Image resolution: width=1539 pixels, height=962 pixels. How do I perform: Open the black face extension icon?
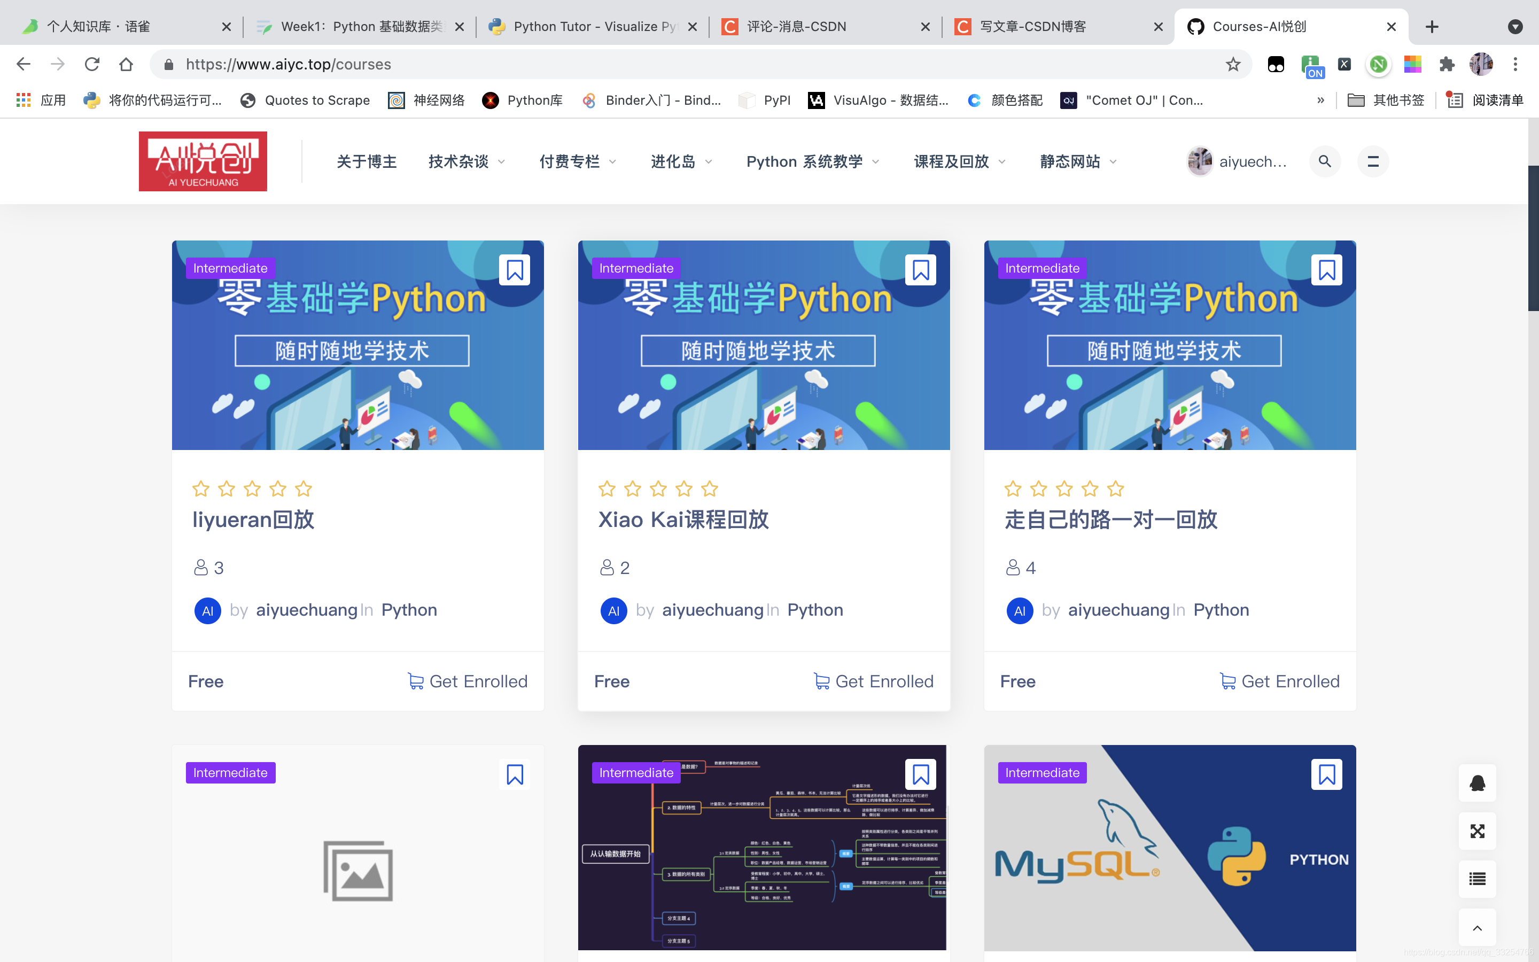point(1276,64)
